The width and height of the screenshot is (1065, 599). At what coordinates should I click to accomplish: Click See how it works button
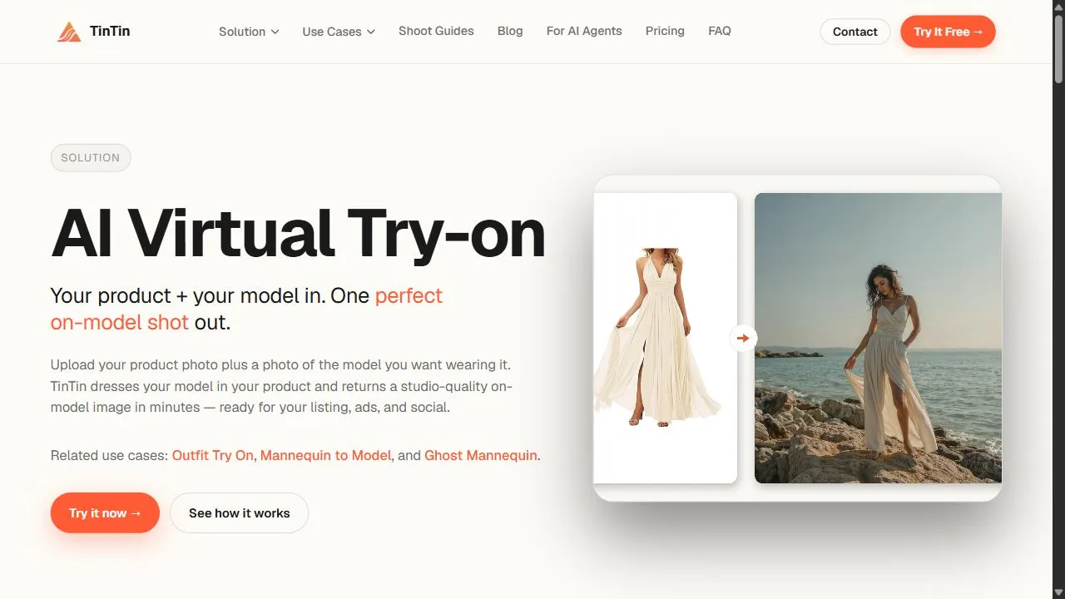(240, 512)
